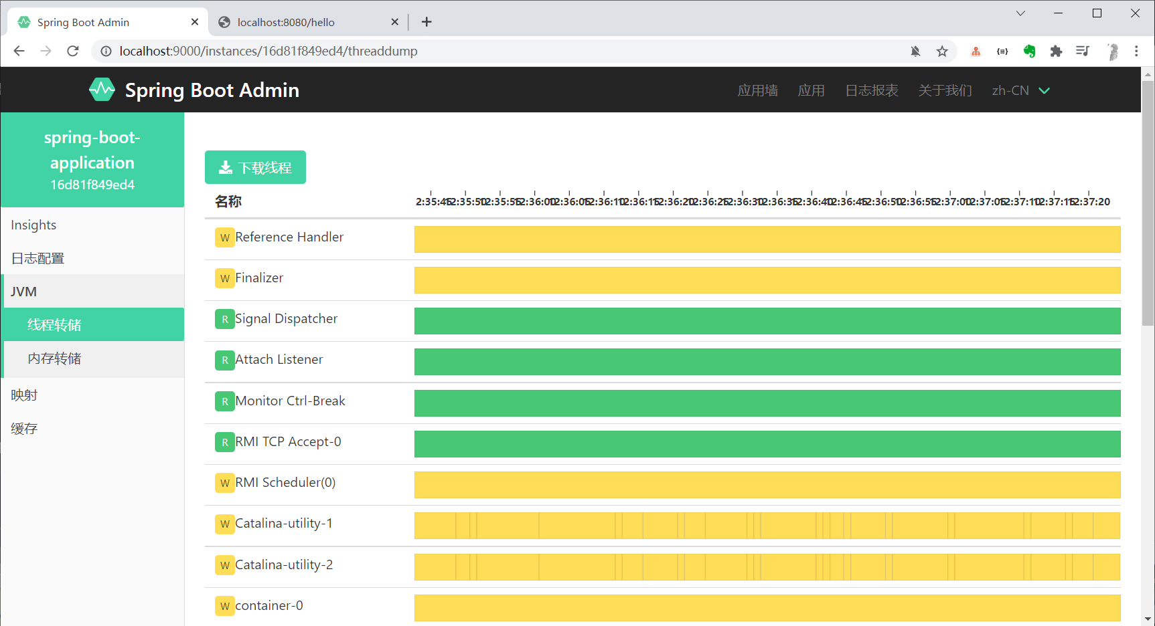Open 内存转储 heap dump sidebar item

pos(94,358)
